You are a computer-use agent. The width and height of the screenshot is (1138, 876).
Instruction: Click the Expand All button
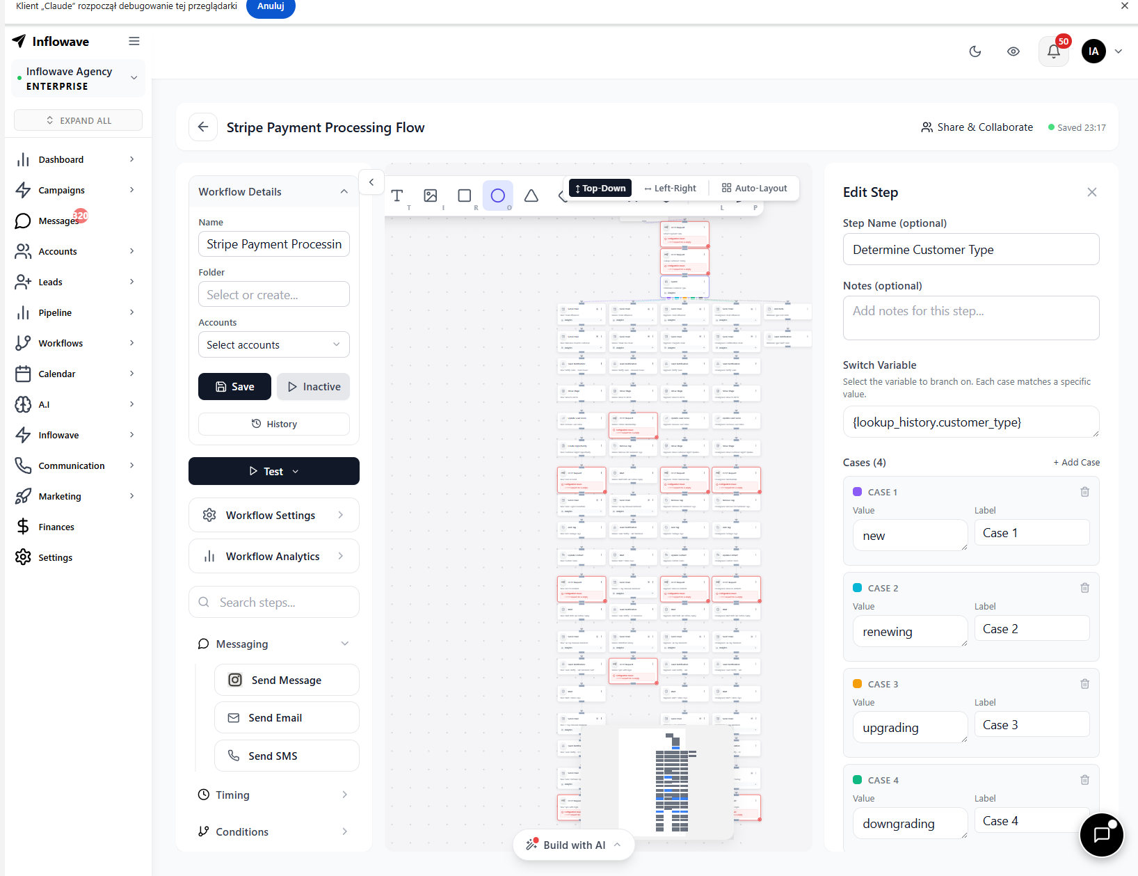pyautogui.click(x=78, y=120)
